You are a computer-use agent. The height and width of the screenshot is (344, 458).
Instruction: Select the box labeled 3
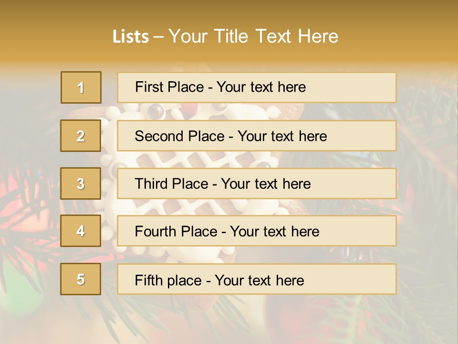[81, 183]
